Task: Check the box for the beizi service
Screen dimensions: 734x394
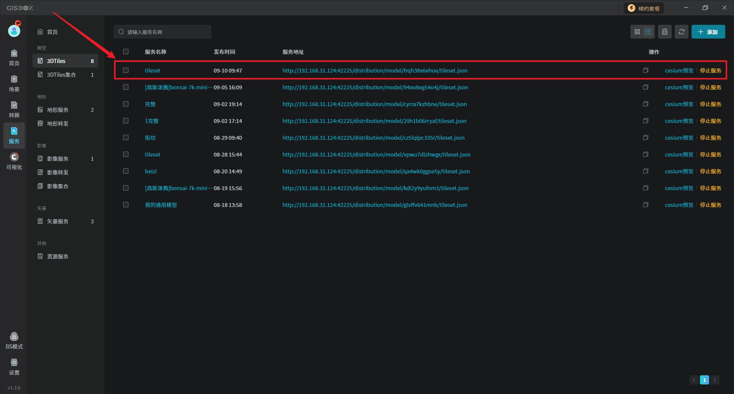Action: 126,171
